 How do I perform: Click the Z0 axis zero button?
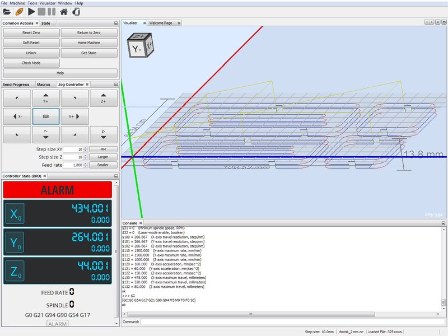(15, 271)
